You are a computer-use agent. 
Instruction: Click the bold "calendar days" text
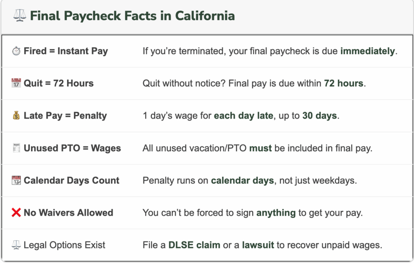[243, 180]
